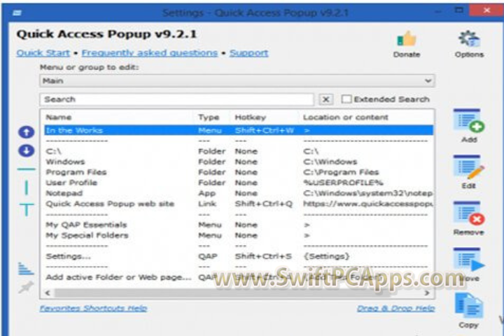Click the Hotkey column header
The height and width of the screenshot is (336, 504).
251,118
